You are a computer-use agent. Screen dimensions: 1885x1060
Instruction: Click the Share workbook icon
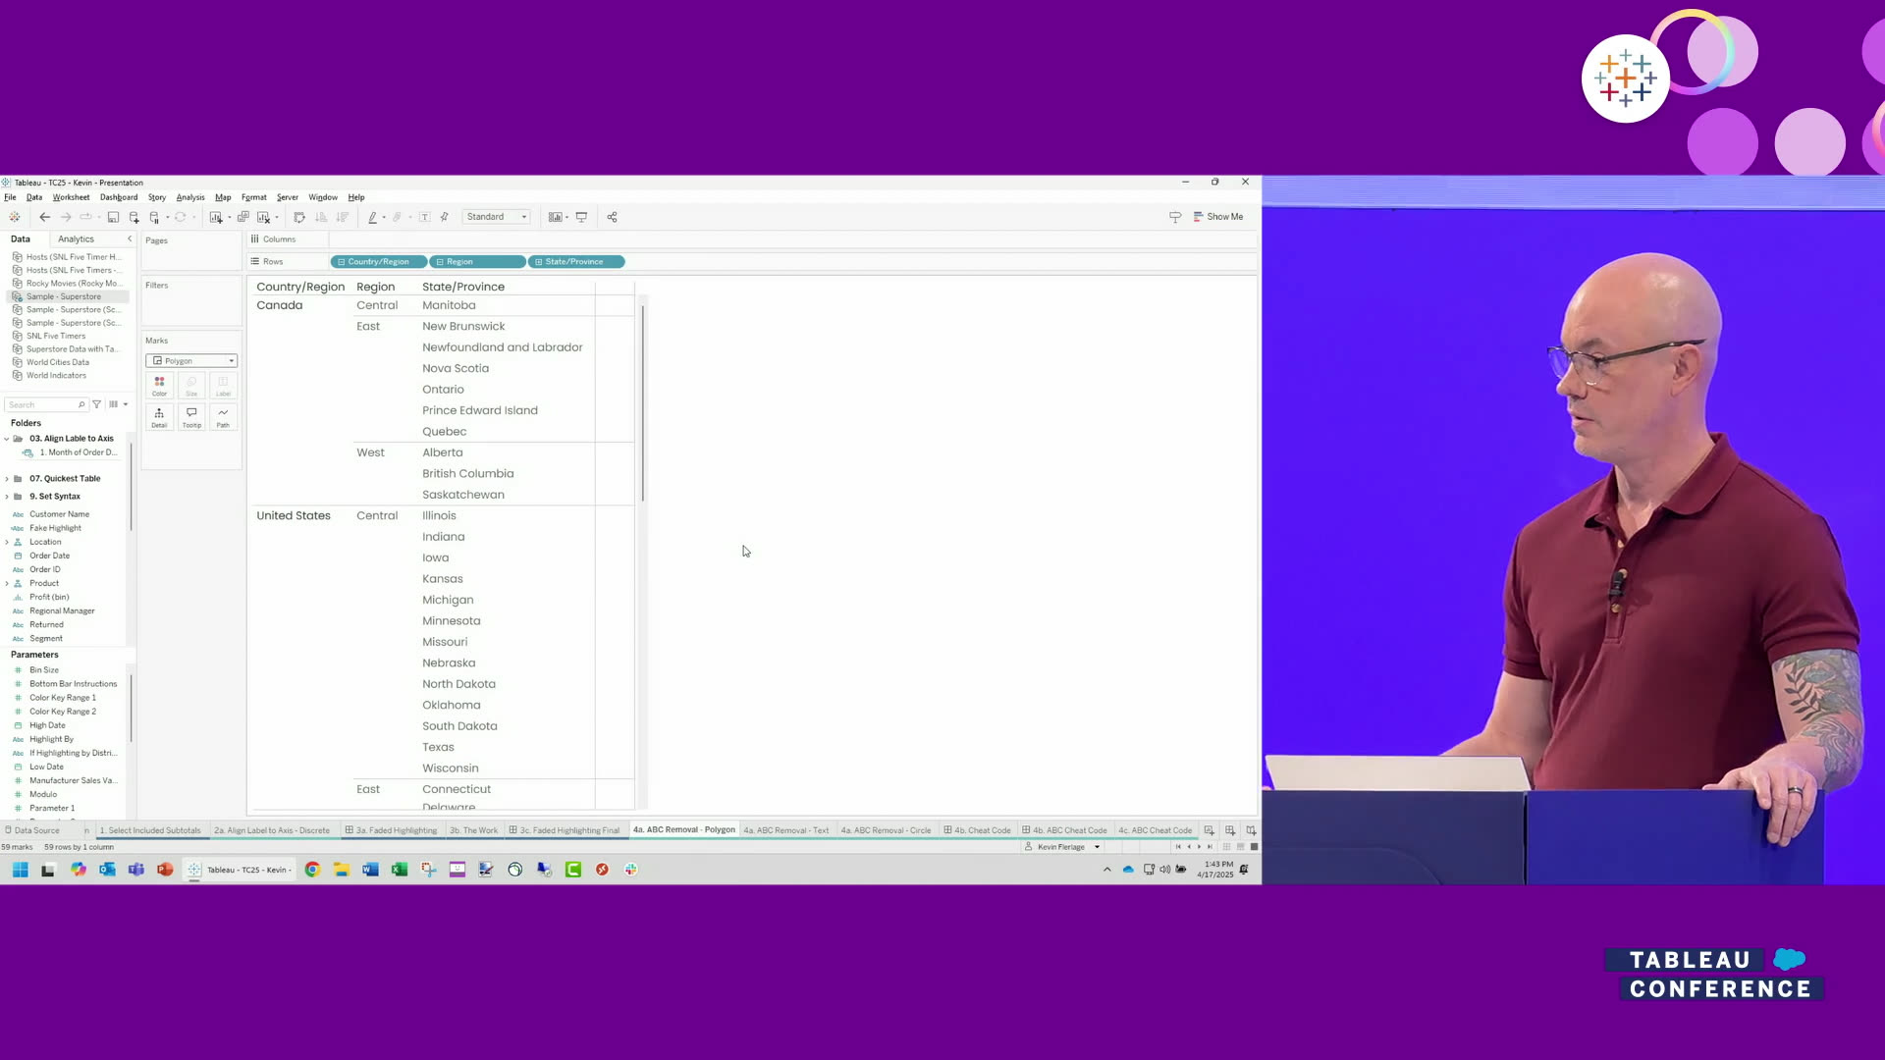(612, 217)
